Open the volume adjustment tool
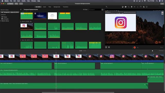The width and height of the screenshot is (165, 93). pyautogui.click(x=135, y=7)
